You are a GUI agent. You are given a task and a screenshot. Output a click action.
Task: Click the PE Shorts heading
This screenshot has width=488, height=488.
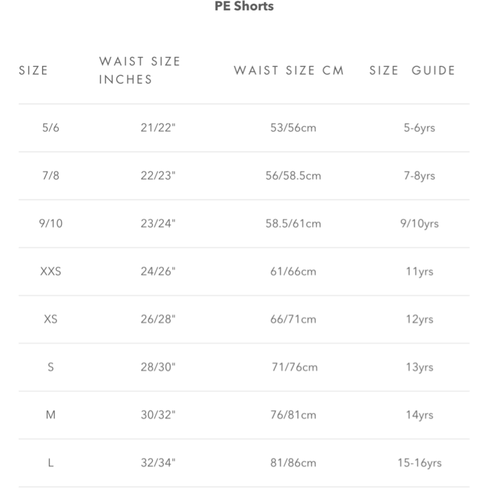click(244, 6)
